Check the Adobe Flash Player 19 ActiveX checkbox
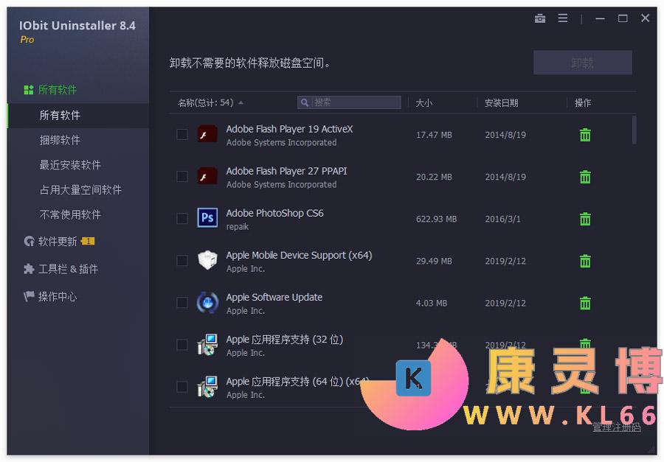 click(182, 135)
